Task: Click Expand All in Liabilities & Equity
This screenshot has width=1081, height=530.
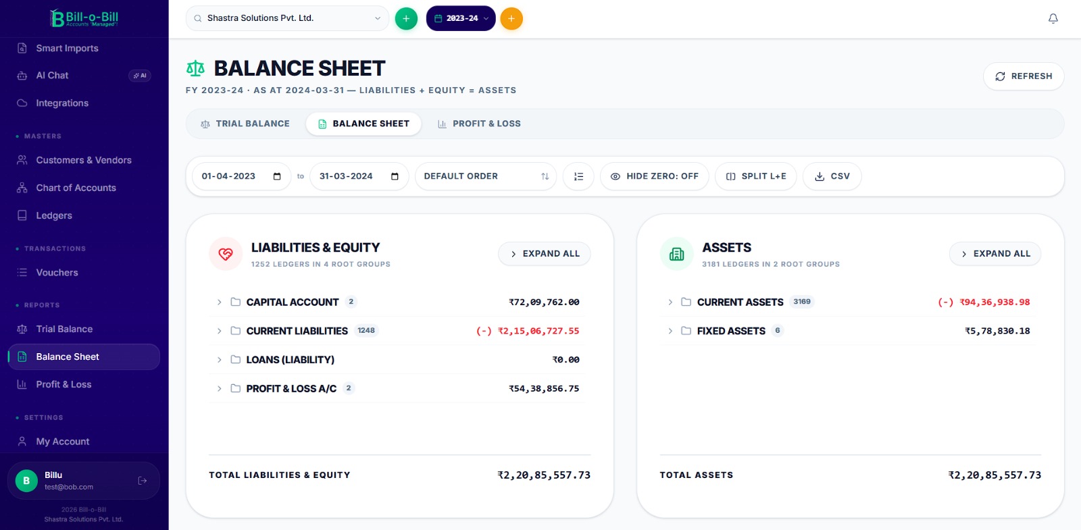Action: click(545, 254)
